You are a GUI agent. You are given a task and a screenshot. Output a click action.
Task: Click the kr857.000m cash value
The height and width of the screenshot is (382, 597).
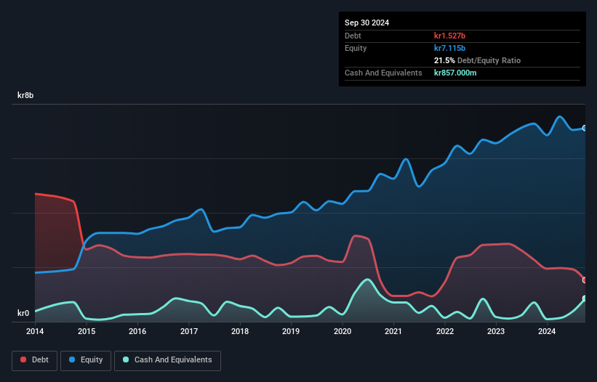tap(455, 73)
